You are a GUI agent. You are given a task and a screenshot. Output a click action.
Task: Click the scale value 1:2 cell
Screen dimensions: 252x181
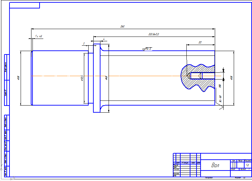click(248, 165)
